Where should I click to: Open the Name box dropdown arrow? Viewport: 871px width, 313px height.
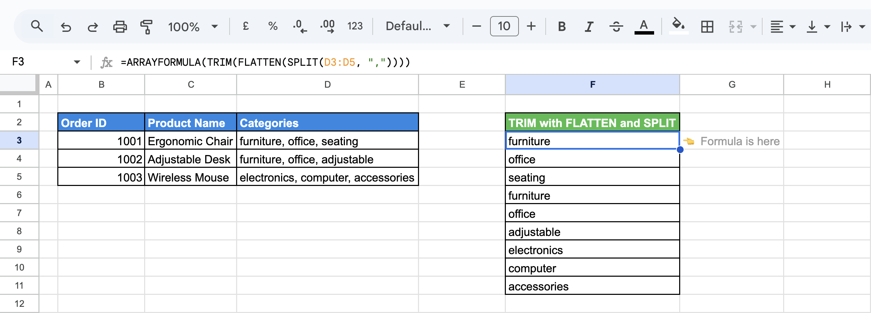point(77,62)
